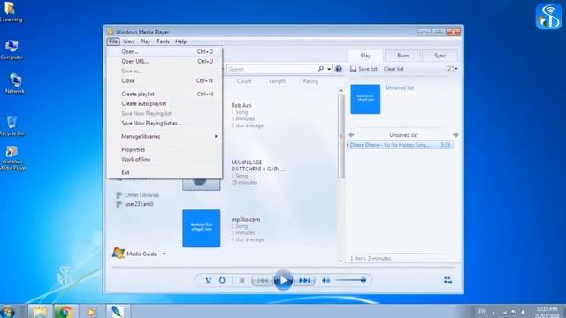Select the MANN LAGE album entry

(x=257, y=165)
